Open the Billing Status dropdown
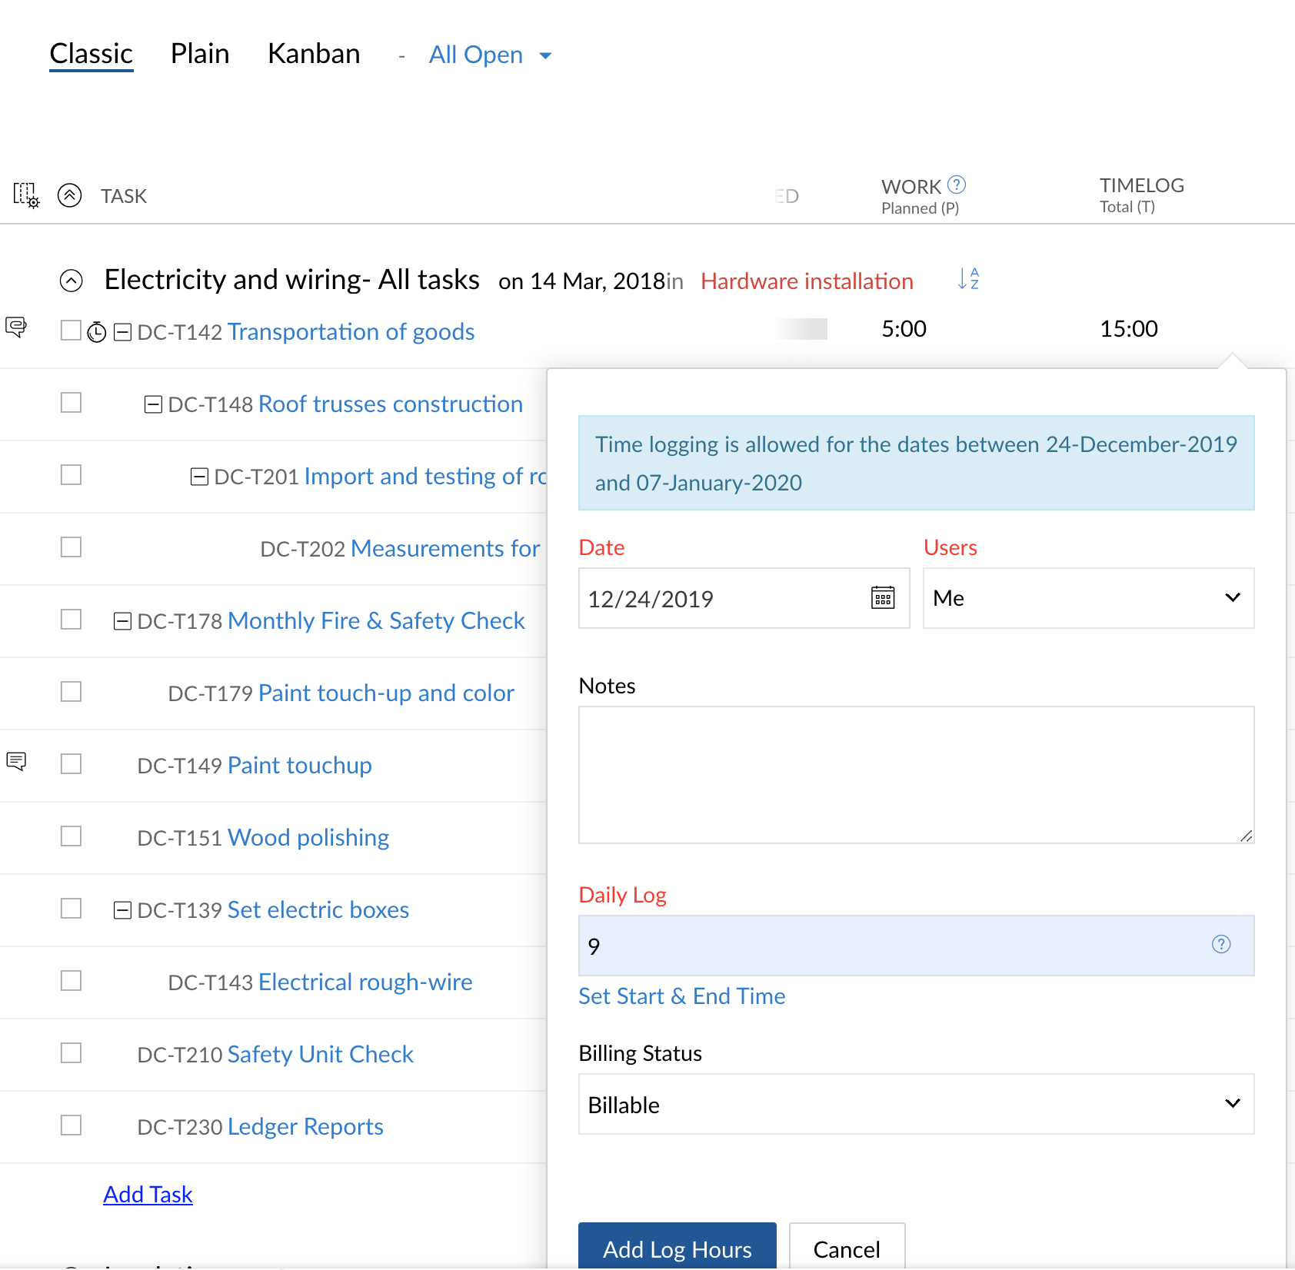 [x=916, y=1104]
